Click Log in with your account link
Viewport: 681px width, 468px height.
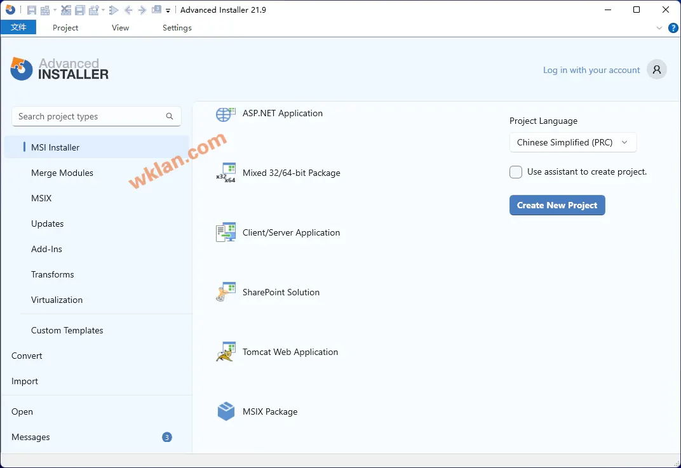591,70
